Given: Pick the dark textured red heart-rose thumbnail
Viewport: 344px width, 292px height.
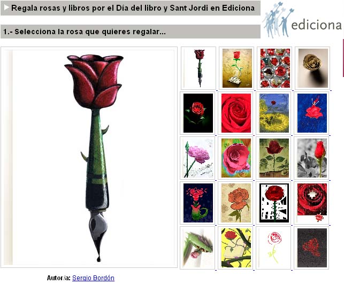Looking at the screenshot, I should pos(312,248).
